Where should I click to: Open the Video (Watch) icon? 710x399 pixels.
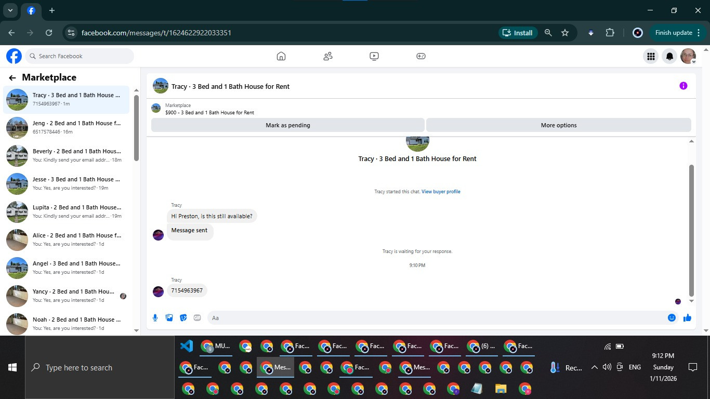[374, 56]
